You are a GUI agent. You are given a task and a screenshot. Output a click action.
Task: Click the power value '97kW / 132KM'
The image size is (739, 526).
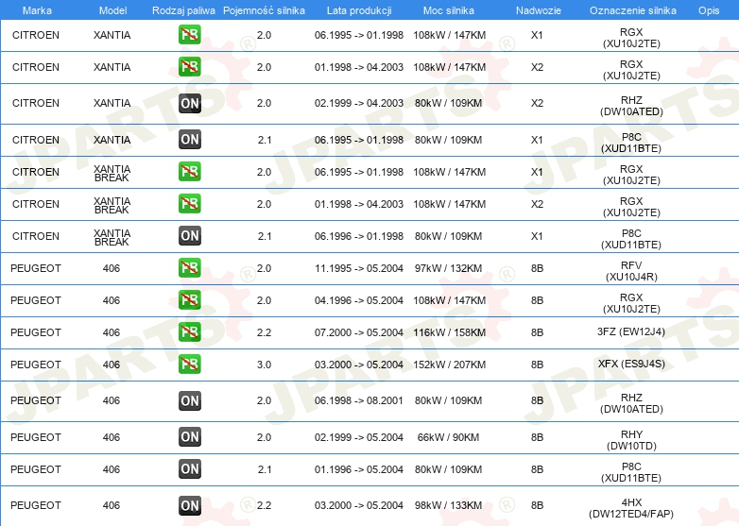click(x=448, y=268)
